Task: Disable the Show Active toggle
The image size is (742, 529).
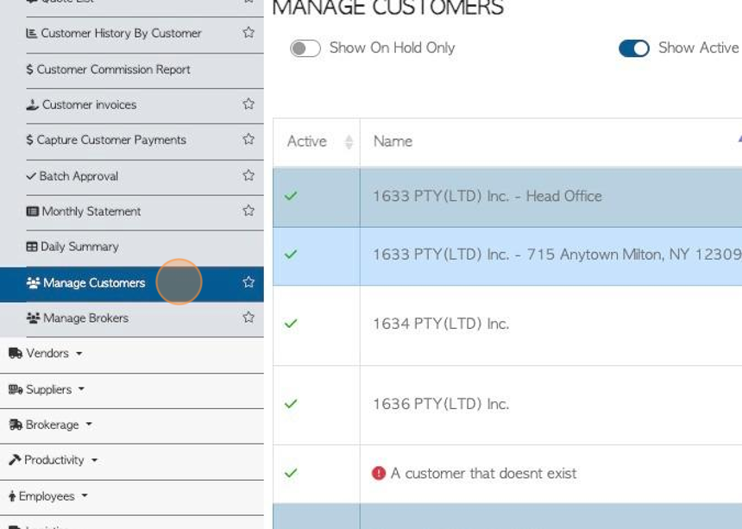Action: tap(634, 48)
